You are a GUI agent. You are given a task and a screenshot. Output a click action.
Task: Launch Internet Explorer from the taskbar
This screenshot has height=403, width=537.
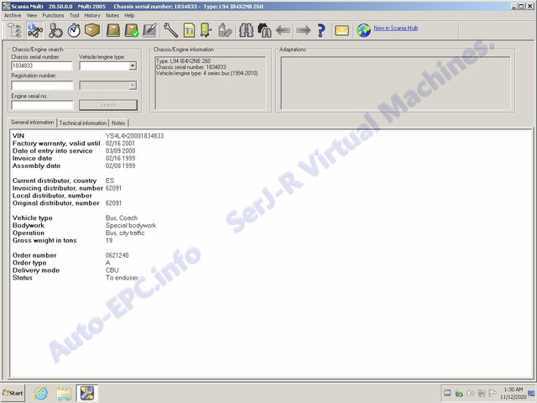pyautogui.click(x=41, y=393)
